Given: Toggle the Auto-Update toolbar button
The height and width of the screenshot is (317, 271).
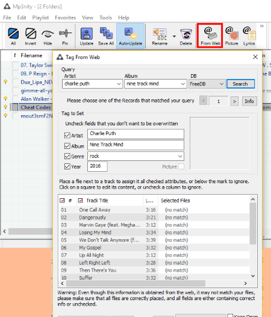Looking at the screenshot, I should (130, 36).
